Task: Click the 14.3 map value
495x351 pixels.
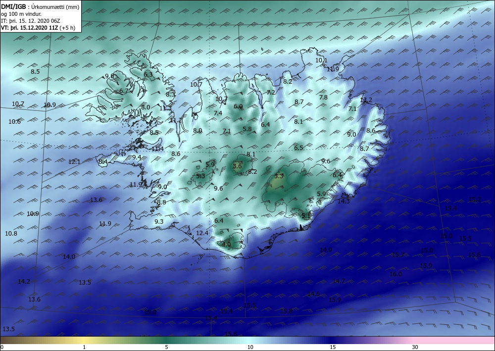Action: click(x=344, y=201)
